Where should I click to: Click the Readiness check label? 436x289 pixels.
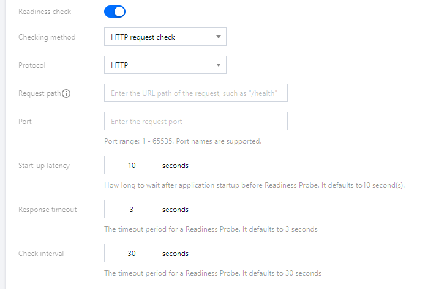coord(45,12)
